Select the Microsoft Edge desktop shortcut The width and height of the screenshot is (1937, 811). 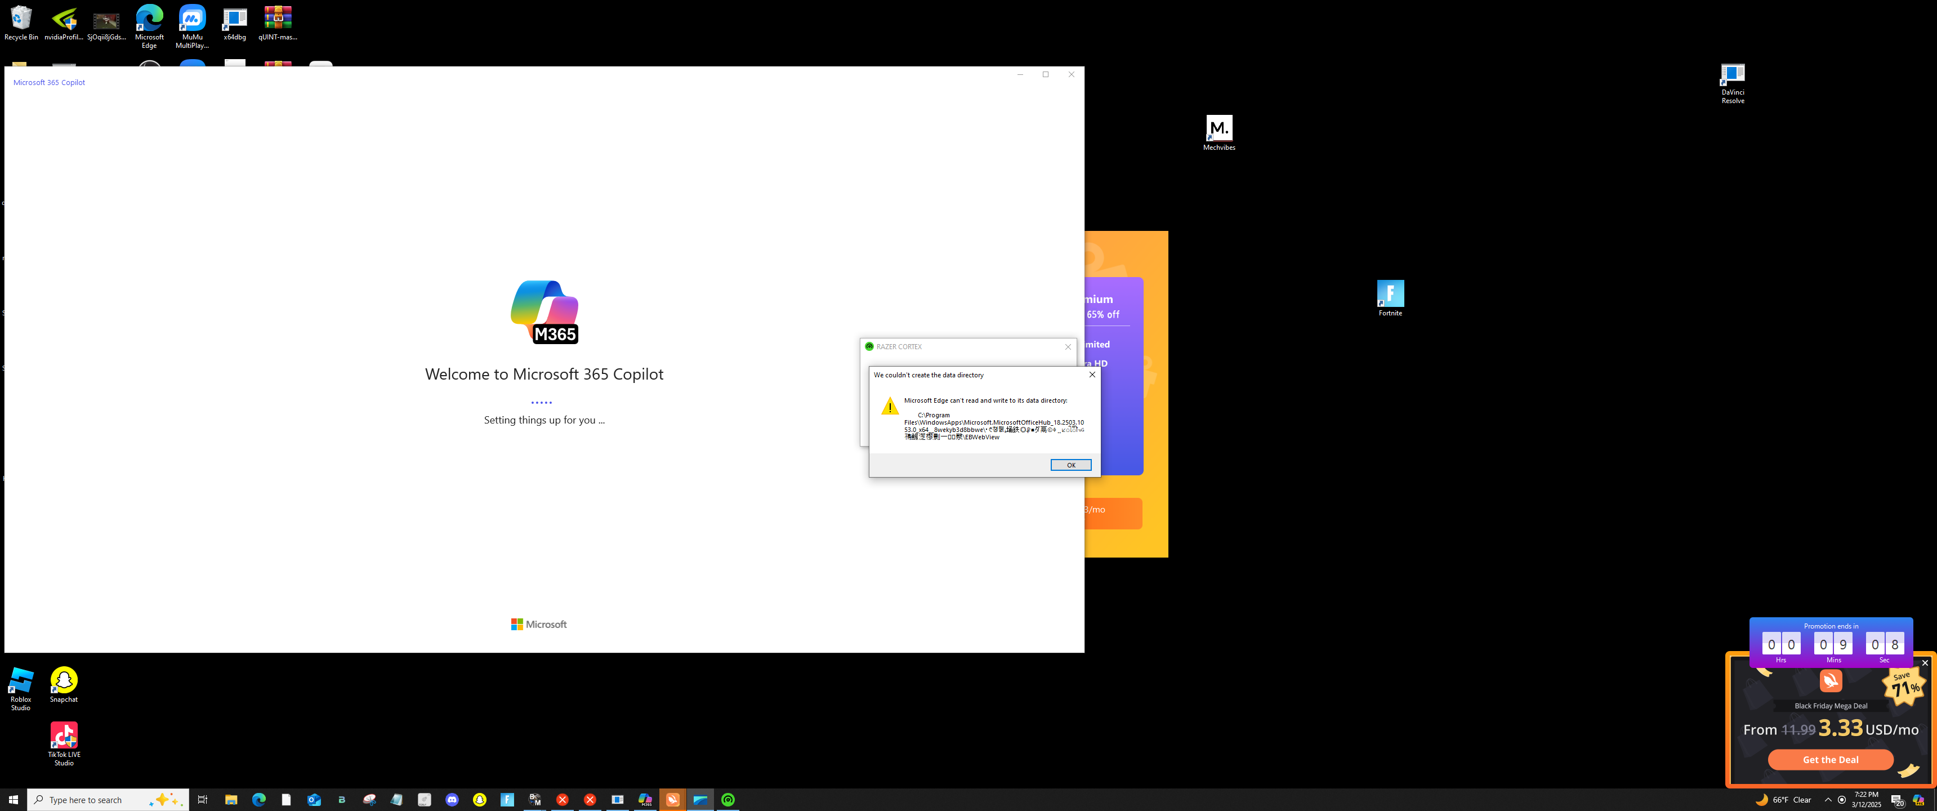(x=150, y=26)
